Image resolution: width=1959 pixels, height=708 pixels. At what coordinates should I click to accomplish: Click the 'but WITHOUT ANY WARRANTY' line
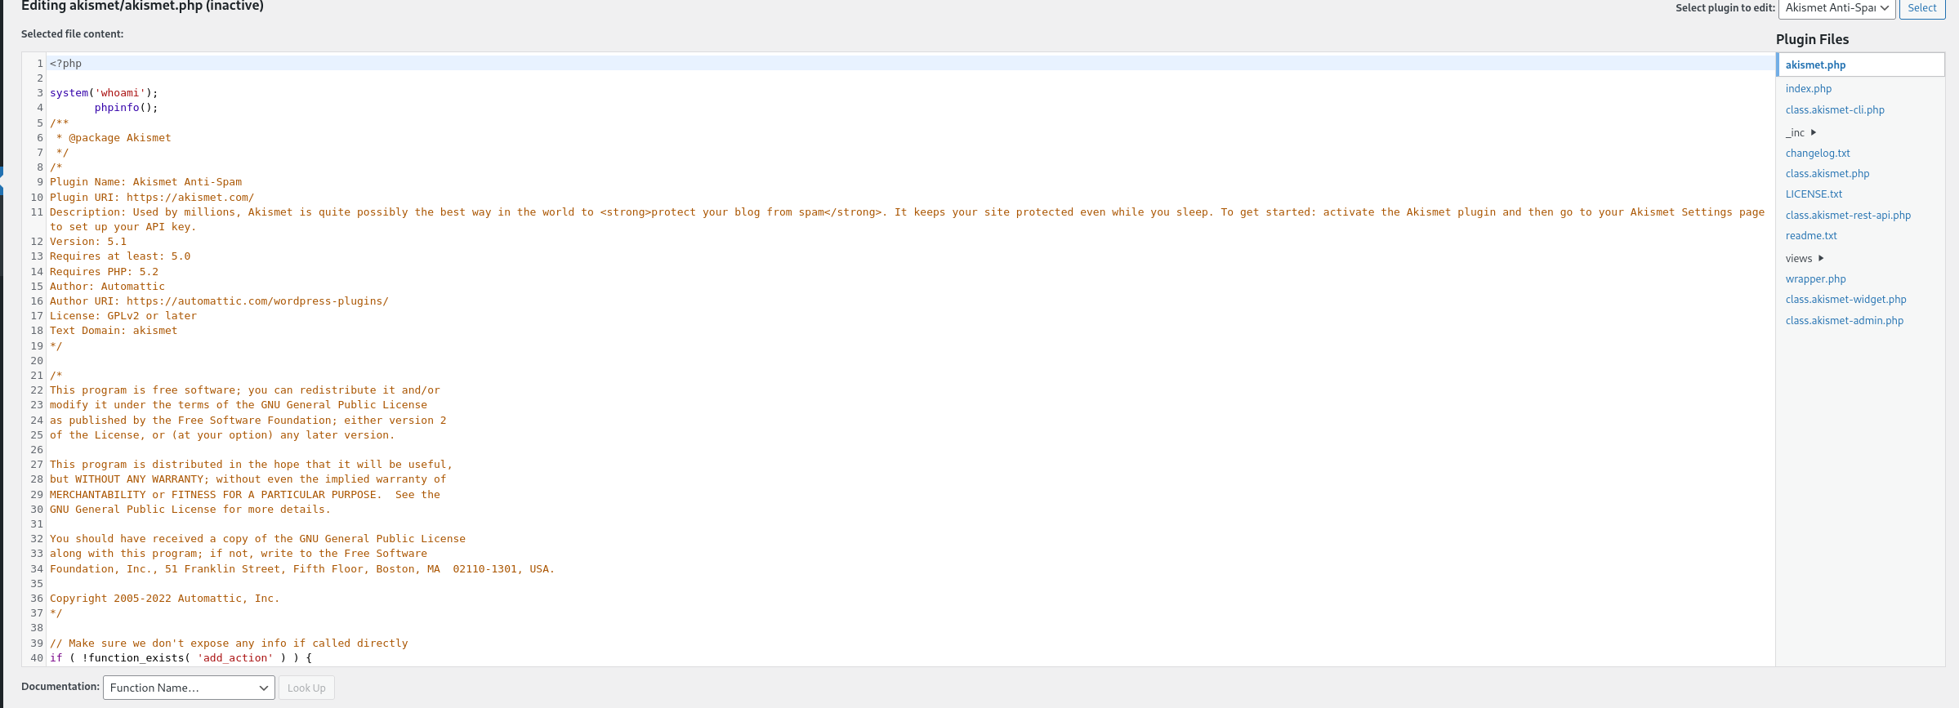(248, 479)
